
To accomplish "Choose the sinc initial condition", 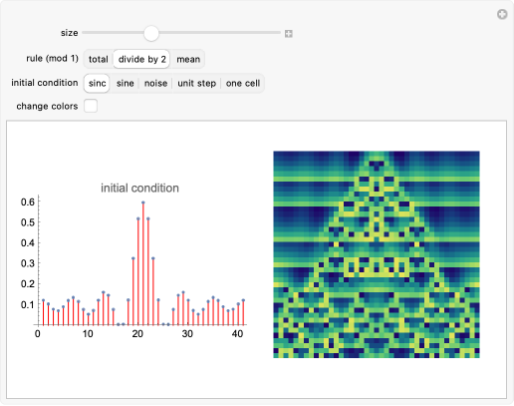I will (x=97, y=83).
